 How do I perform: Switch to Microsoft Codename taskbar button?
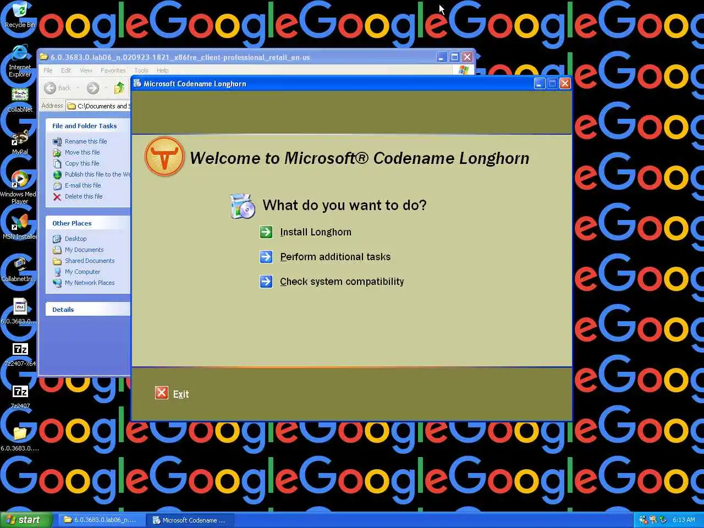[x=191, y=520]
